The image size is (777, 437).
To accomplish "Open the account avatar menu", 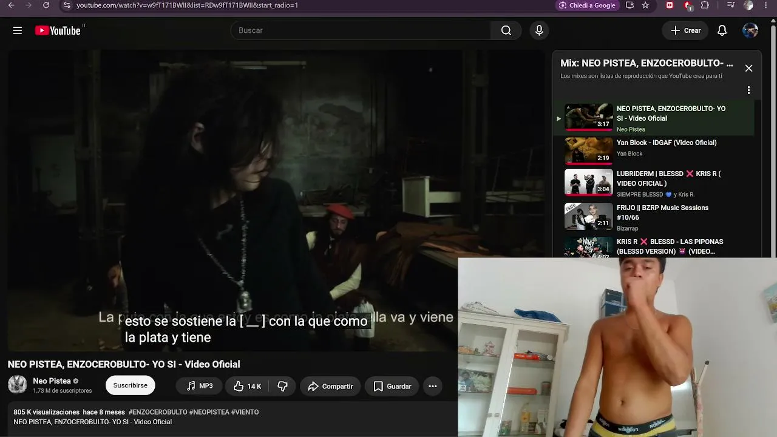I will pyautogui.click(x=750, y=30).
